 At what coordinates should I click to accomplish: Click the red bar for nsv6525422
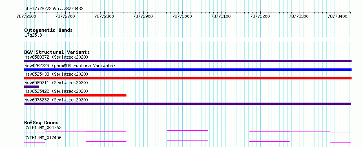click(x=75, y=95)
